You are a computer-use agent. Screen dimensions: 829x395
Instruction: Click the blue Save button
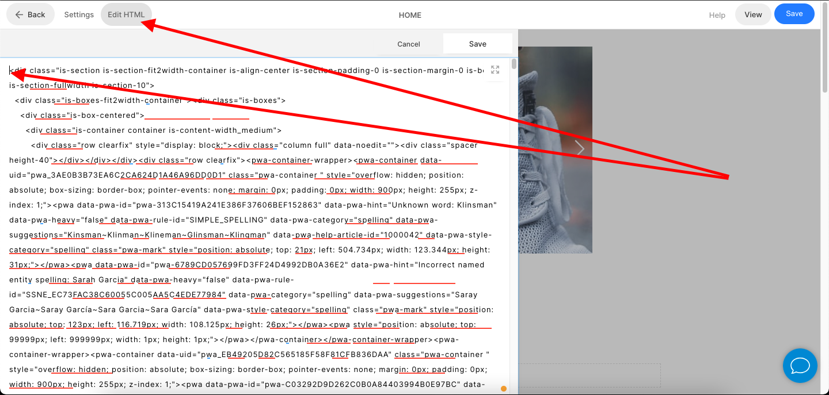[x=794, y=14]
